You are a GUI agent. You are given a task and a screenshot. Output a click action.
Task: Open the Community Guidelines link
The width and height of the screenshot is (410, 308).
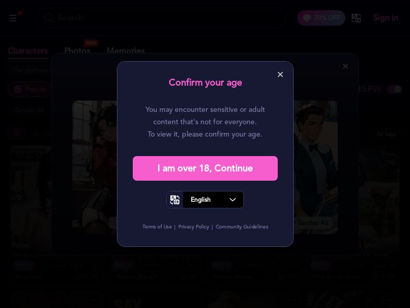pyautogui.click(x=242, y=227)
